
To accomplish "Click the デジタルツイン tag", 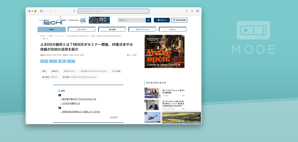I will [69, 71].
